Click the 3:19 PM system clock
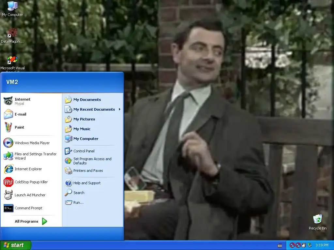 [x=322, y=245]
